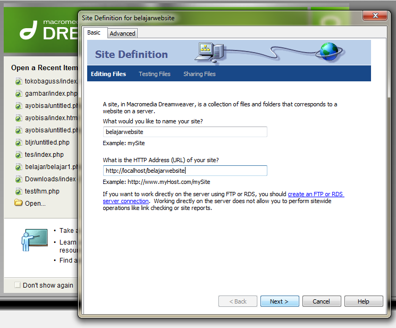The width and height of the screenshot is (396, 328).
Task: Open recent file tokobaguss/index
Action: click(51, 81)
